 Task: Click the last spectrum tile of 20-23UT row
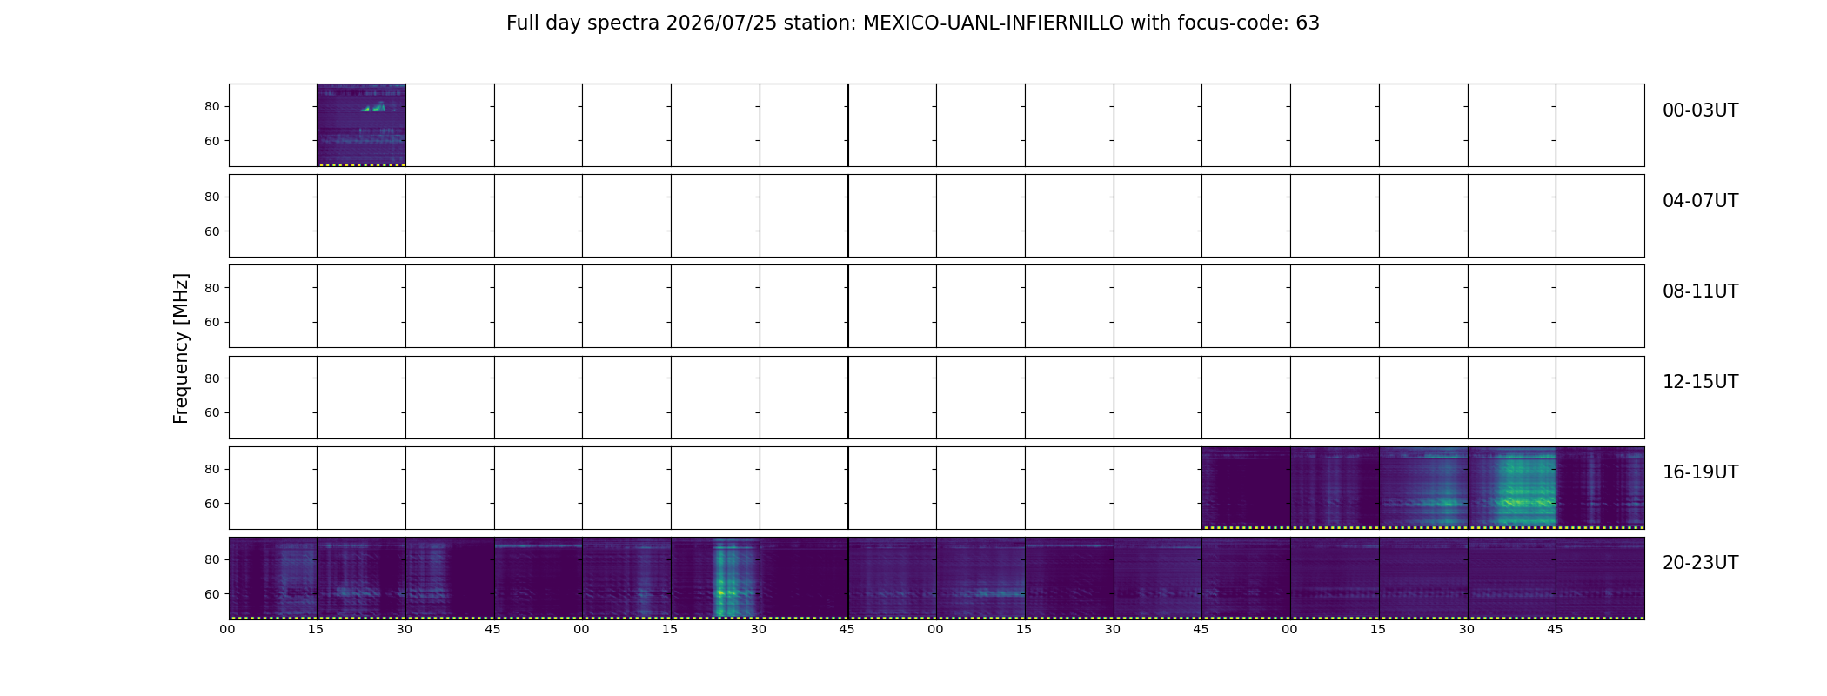pos(1600,579)
